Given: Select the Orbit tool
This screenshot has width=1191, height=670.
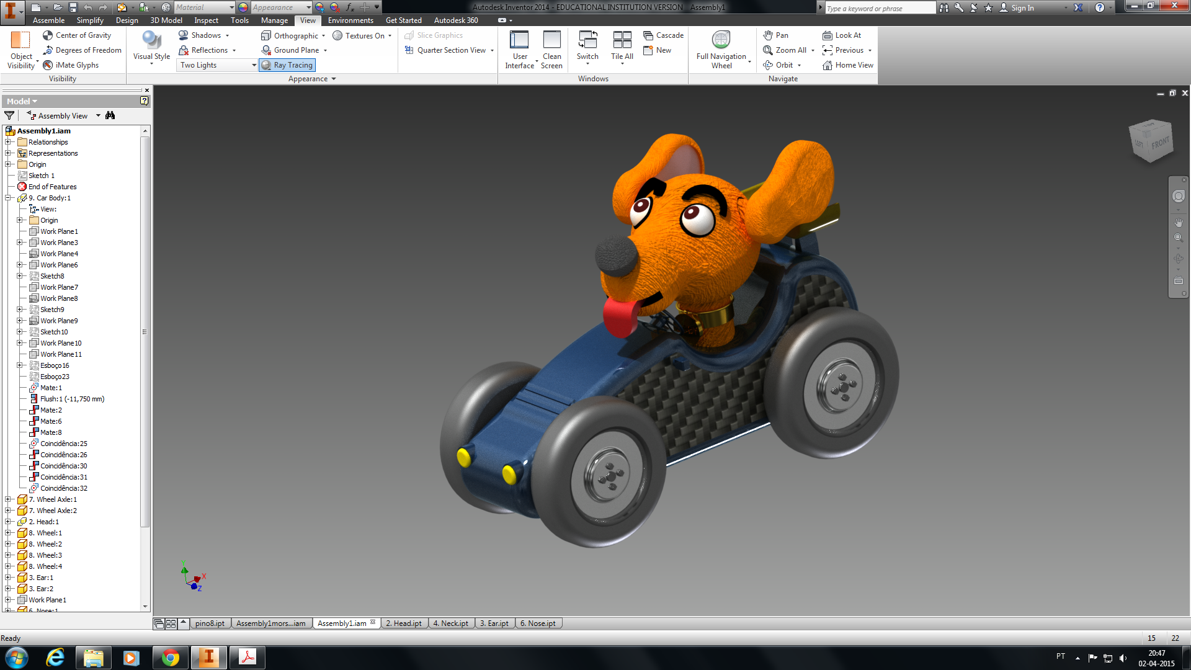Looking at the screenshot, I should coord(778,65).
